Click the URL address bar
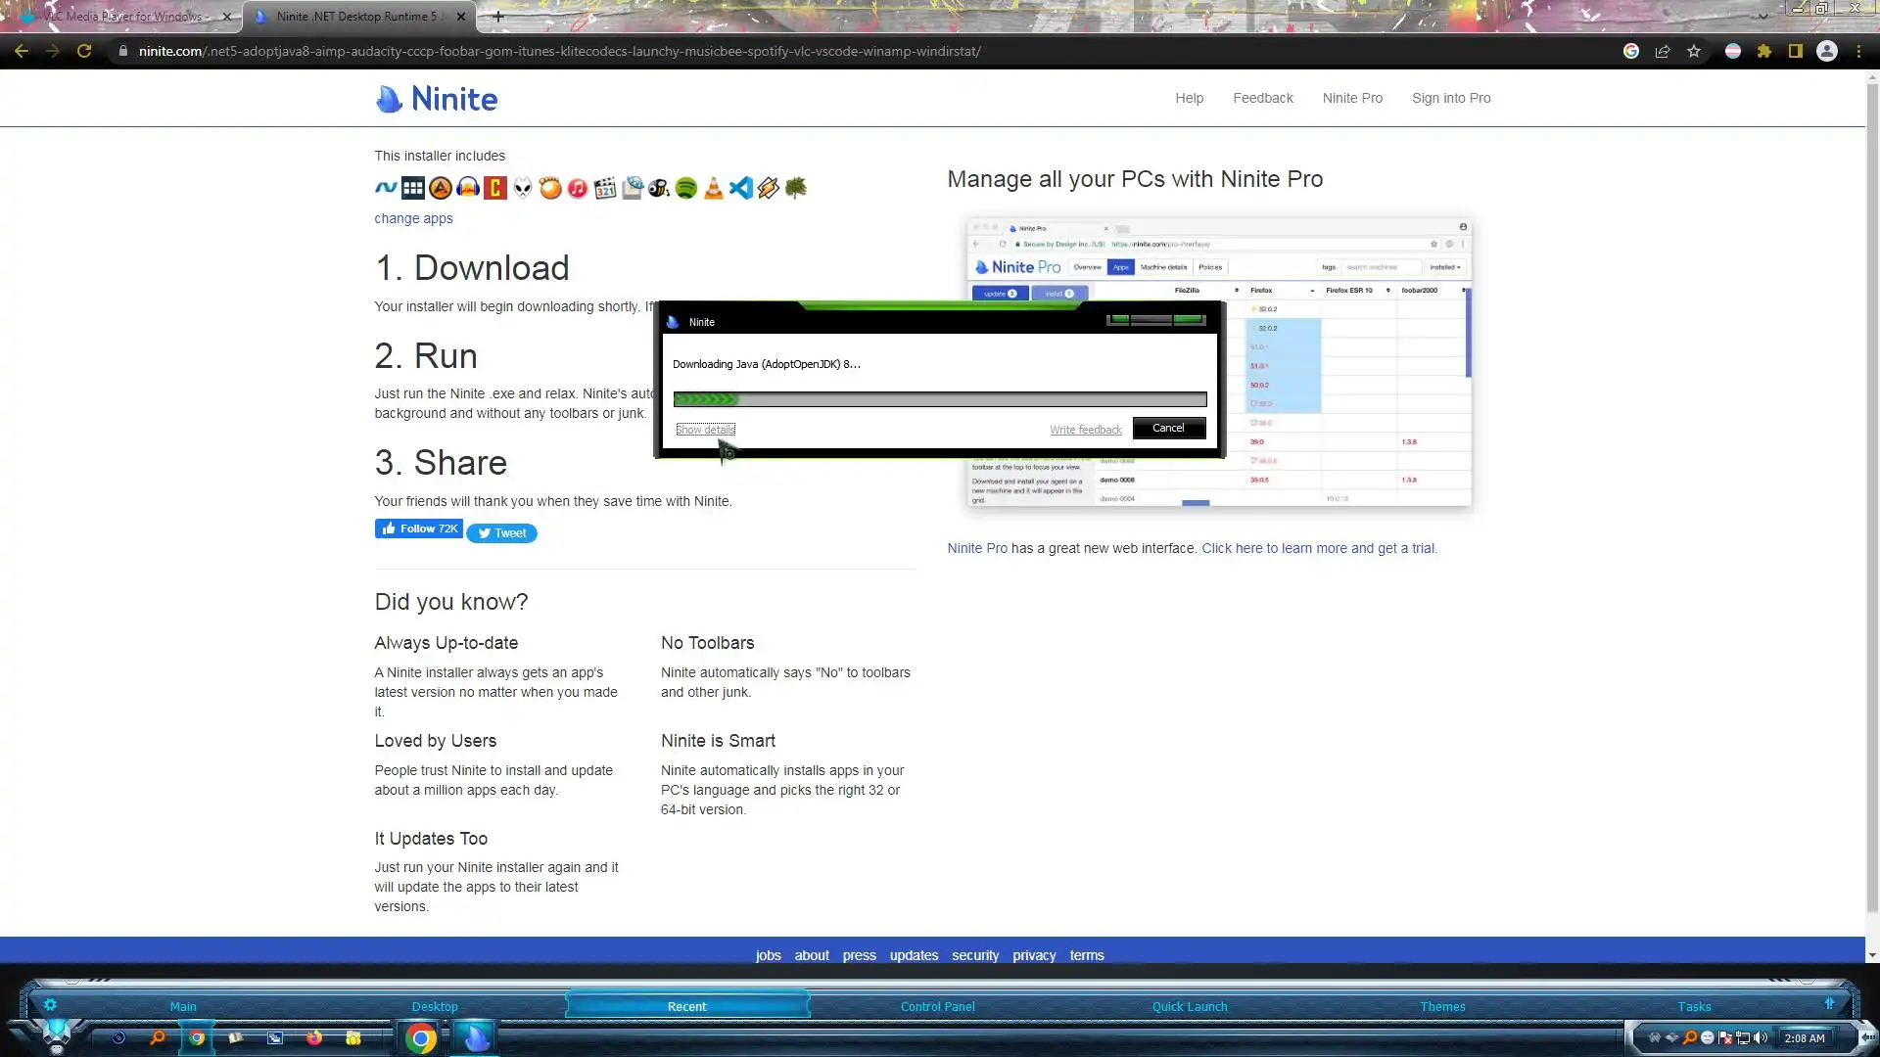Image resolution: width=1880 pixels, height=1057 pixels. pyautogui.click(x=558, y=51)
